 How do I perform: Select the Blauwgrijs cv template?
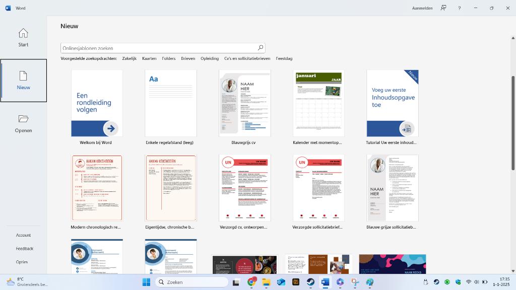(245, 103)
